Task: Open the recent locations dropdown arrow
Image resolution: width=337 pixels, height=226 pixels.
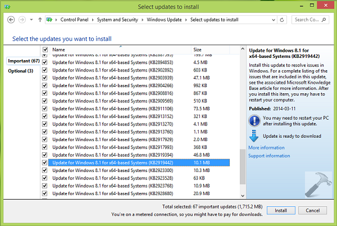Action: click(x=31, y=20)
